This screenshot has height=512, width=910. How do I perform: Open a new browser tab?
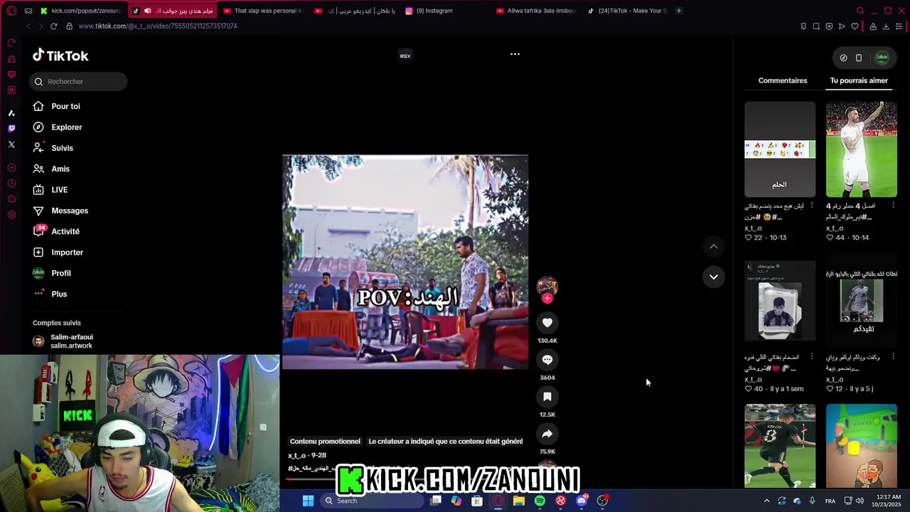pos(678,11)
